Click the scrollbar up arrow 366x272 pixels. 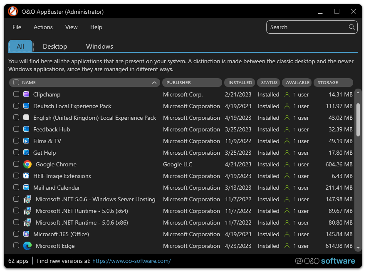point(358,92)
